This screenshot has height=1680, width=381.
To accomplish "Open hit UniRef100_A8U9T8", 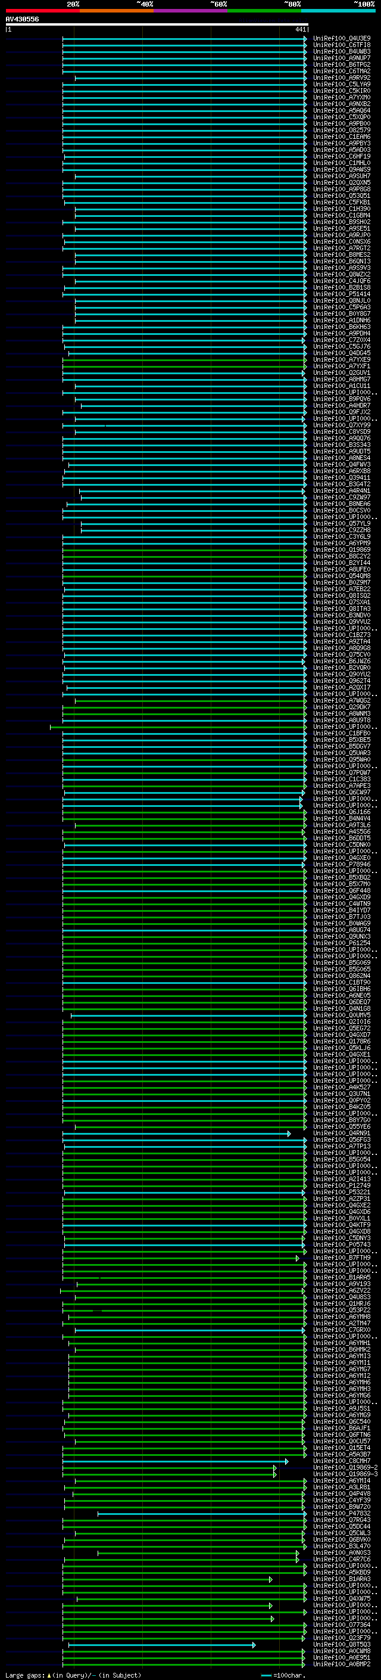I will click(342, 720).
